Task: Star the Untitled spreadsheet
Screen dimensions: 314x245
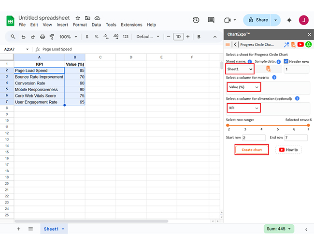Action: [x=78, y=18]
